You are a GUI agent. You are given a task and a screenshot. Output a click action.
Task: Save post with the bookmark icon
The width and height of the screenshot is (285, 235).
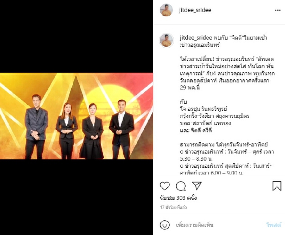[x=277, y=186]
